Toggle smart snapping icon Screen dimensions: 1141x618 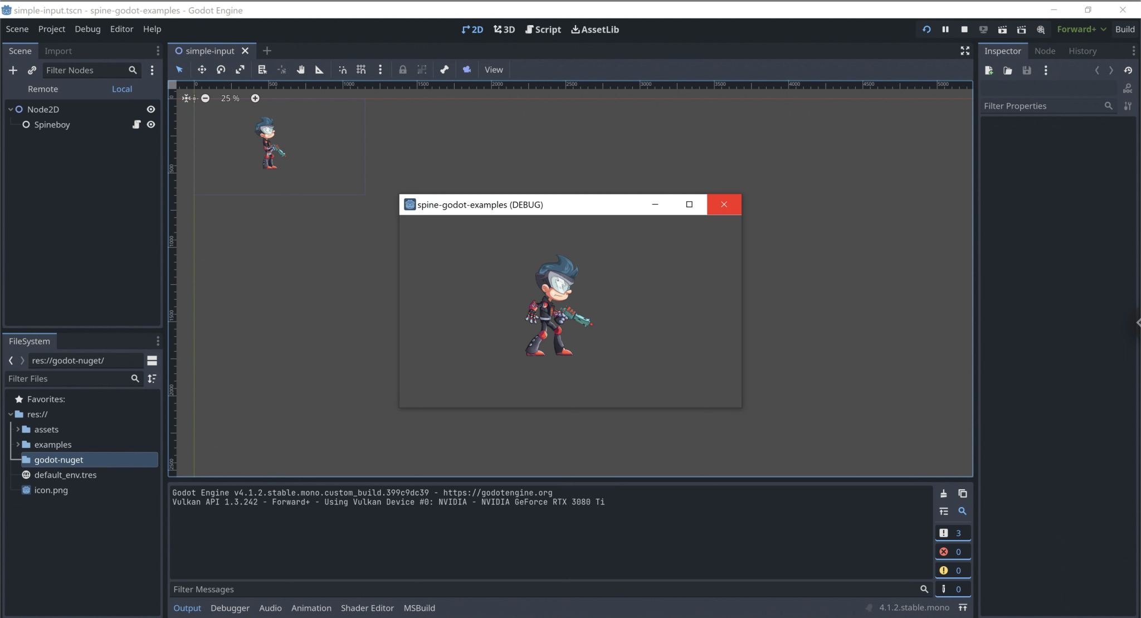tap(343, 70)
